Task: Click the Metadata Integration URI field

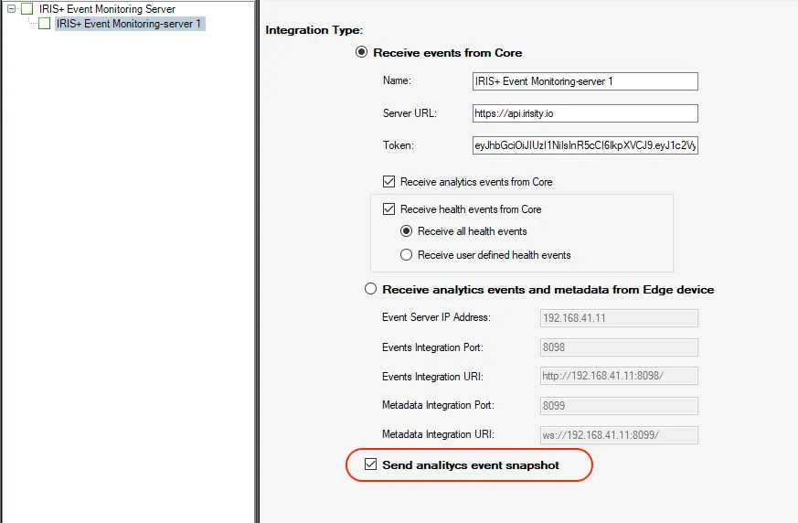Action: 619,435
